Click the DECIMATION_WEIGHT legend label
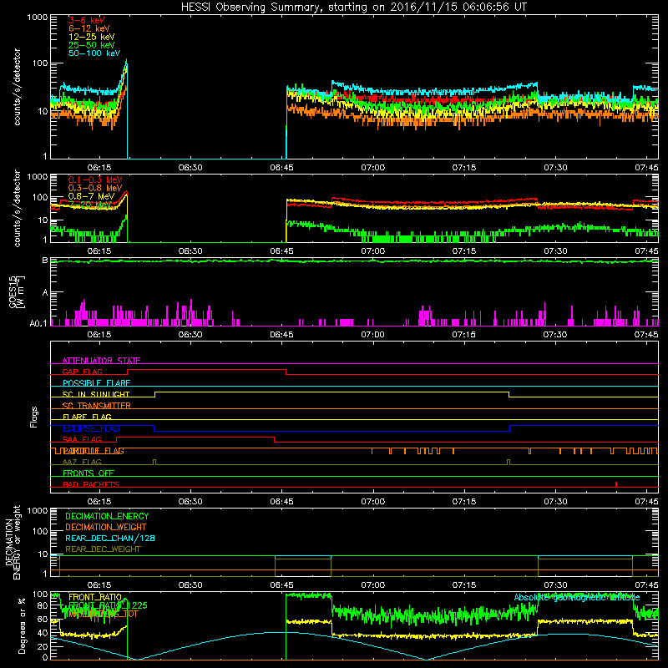The height and width of the screenshot is (668, 668). coord(106,527)
